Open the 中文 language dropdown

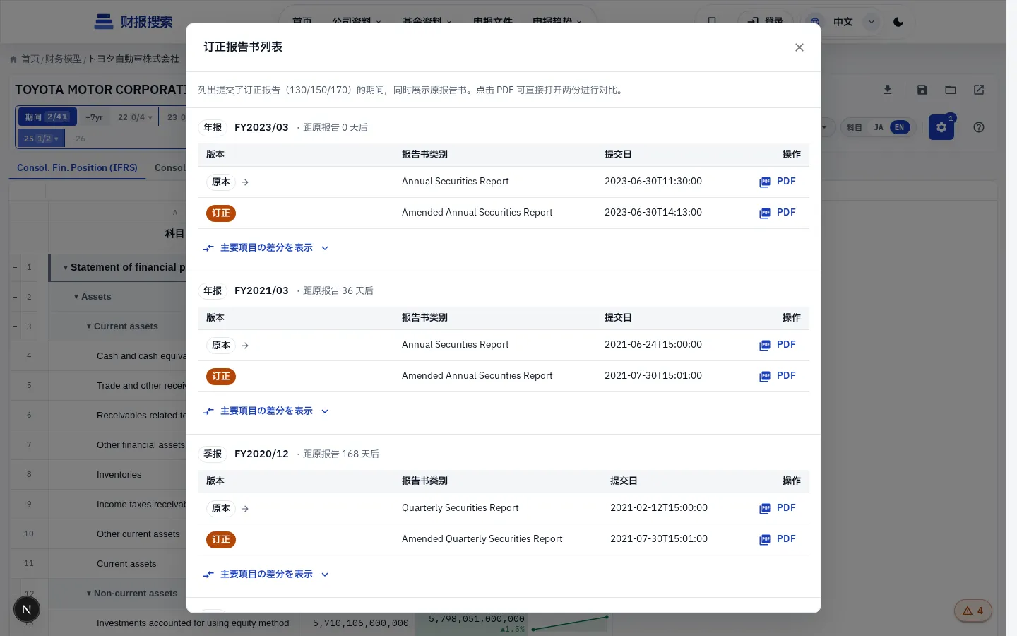pyautogui.click(x=872, y=22)
